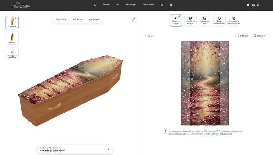273x155 pixels.
Task: Select the Couvercle coffin part
Action: pyautogui.click(x=12, y=23)
